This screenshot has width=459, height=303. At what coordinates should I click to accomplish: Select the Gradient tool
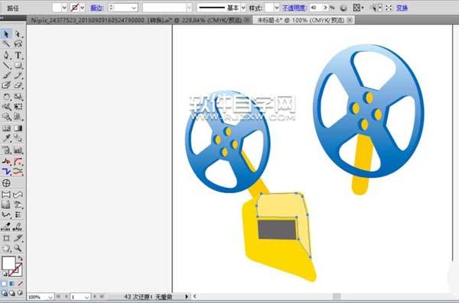(x=18, y=128)
